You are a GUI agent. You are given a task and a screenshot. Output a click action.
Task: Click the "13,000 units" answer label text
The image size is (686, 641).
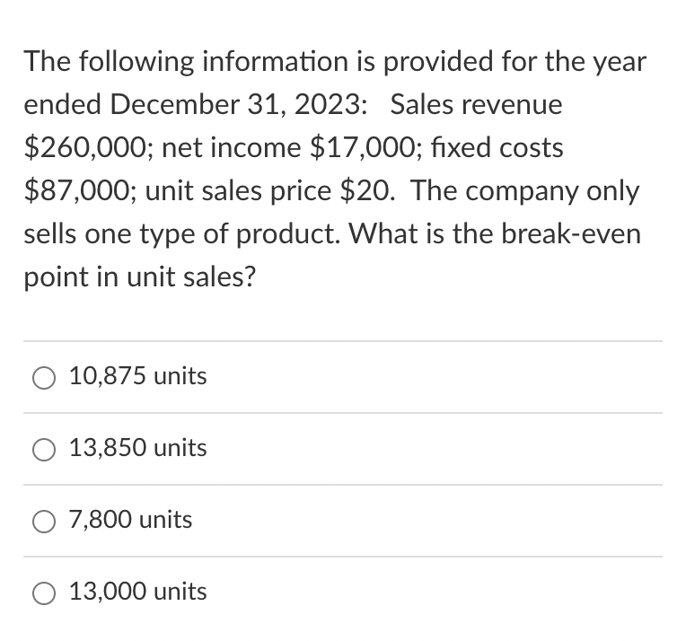137,591
